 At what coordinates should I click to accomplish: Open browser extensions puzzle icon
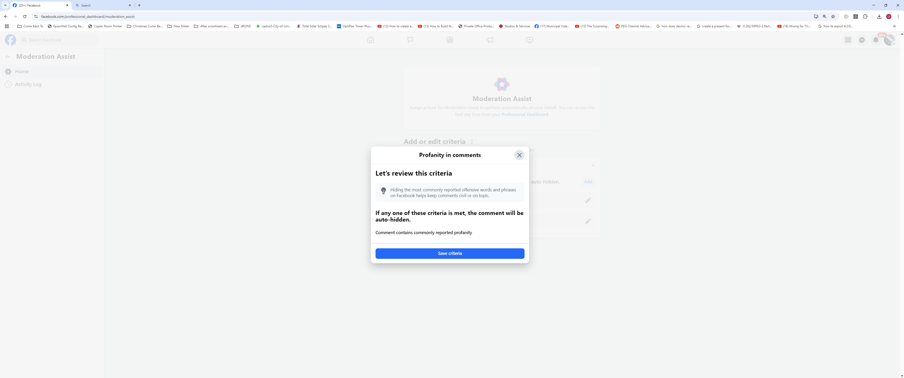tap(865, 17)
